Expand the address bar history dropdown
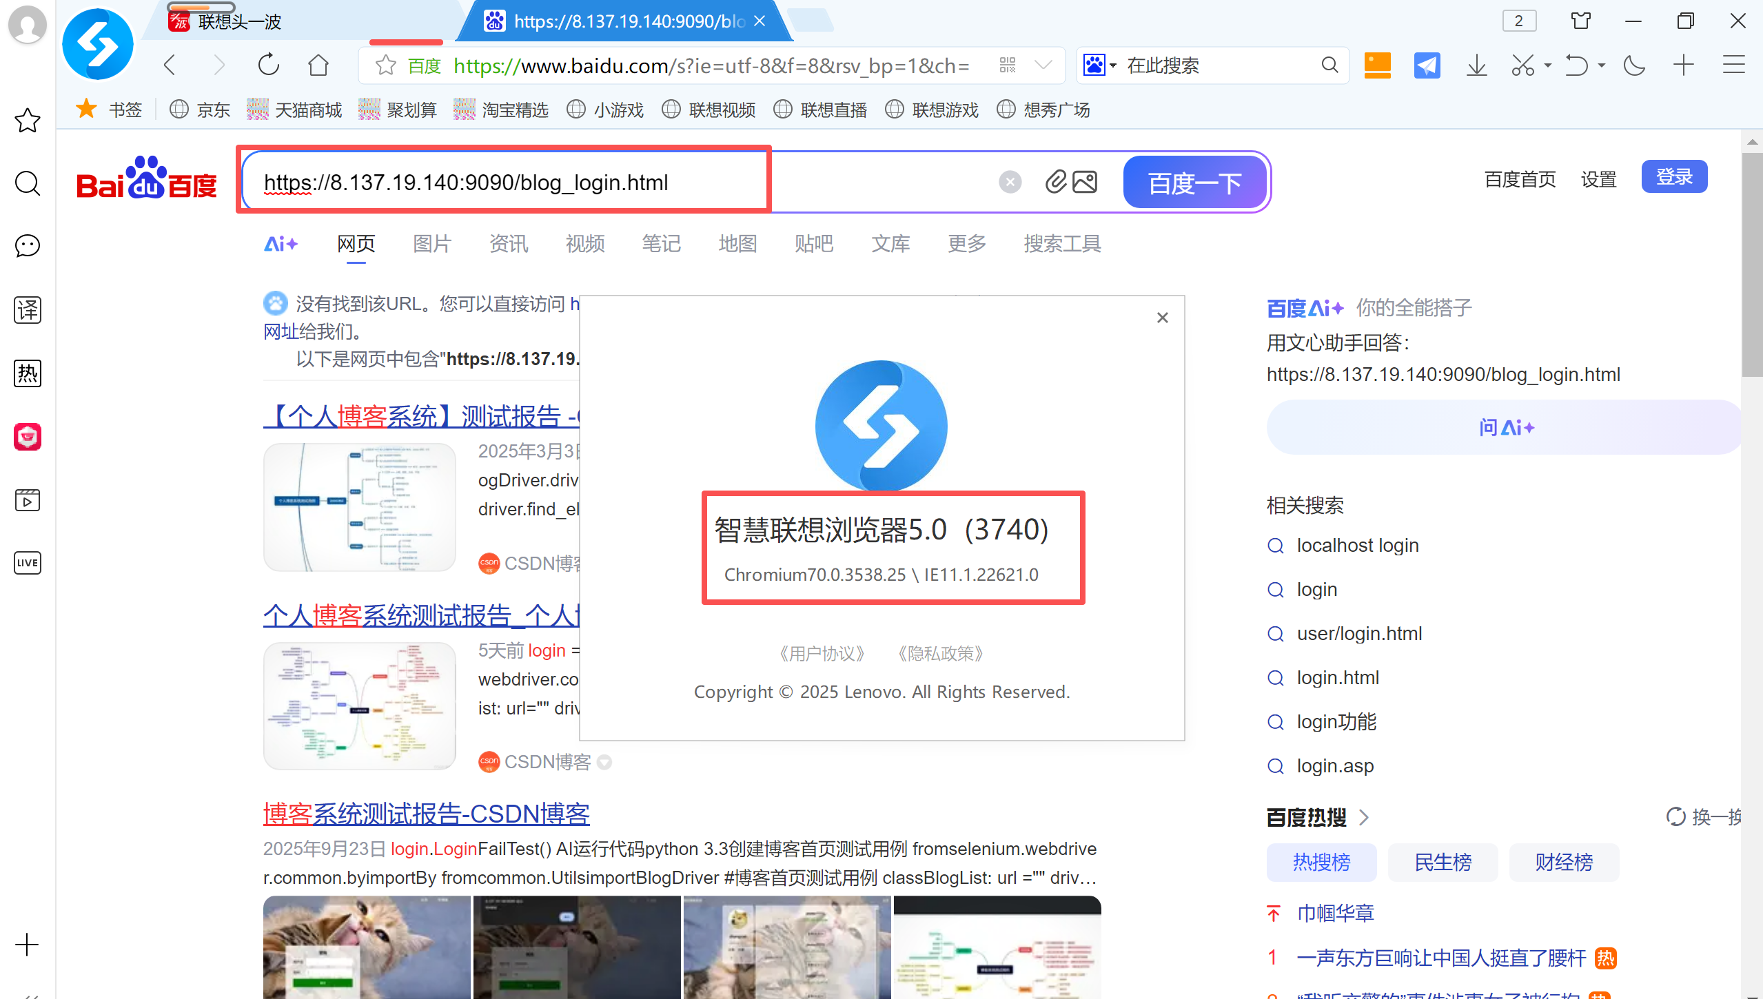The width and height of the screenshot is (1763, 999). (1043, 65)
